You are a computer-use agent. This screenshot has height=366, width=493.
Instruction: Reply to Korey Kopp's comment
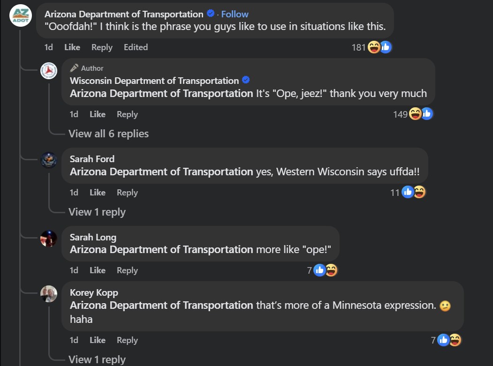(127, 340)
